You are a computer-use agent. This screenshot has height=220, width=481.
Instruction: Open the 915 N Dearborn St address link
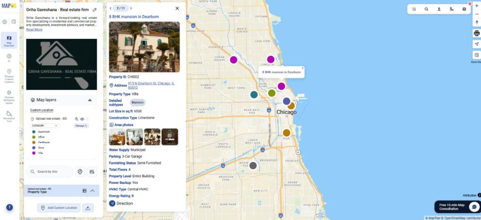(x=151, y=85)
